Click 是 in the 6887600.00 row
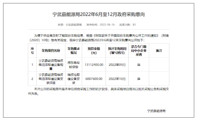 139,79
